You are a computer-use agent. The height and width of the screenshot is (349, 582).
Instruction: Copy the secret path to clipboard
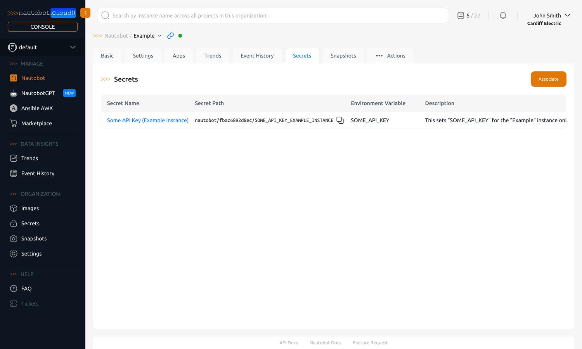(340, 120)
